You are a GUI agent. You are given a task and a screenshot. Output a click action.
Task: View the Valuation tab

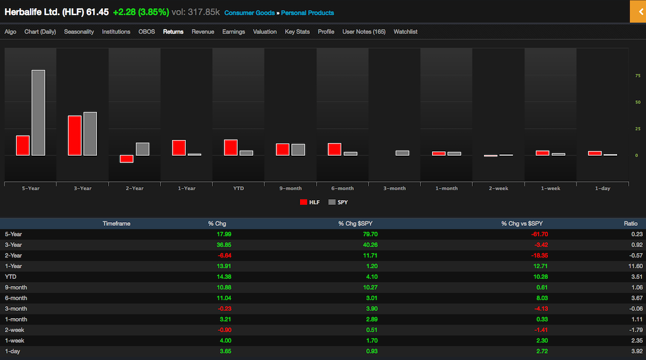[x=265, y=32]
